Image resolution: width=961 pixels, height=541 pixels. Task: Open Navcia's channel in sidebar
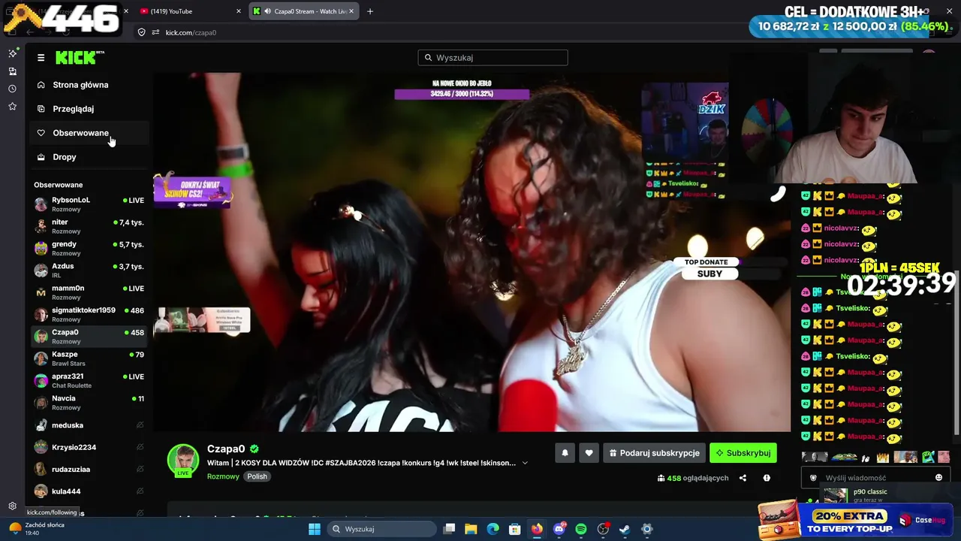coord(89,403)
